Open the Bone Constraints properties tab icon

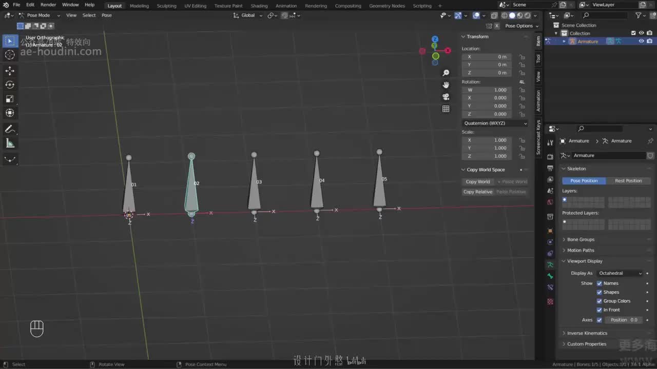pyautogui.click(x=550, y=288)
